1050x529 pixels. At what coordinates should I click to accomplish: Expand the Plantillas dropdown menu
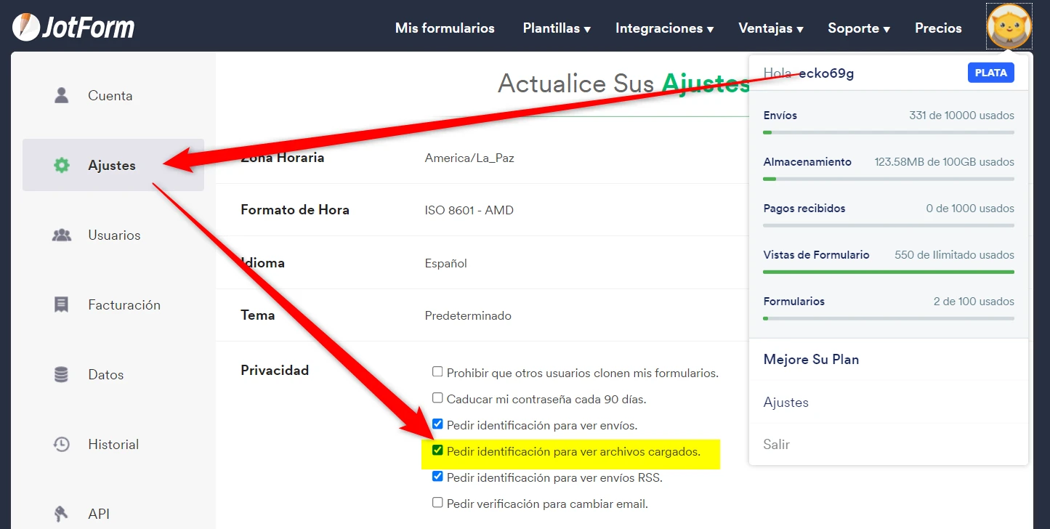pyautogui.click(x=557, y=28)
